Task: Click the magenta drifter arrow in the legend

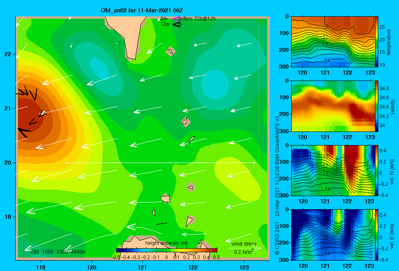Action: pos(176,18)
